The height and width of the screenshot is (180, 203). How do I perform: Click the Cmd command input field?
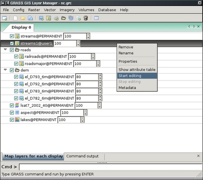coord(110,167)
